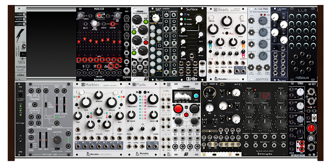This screenshot has height=163, width=332.
Task: Flip the Behringer 150 FREQ RANGE switch
Action: click(x=31, y=146)
